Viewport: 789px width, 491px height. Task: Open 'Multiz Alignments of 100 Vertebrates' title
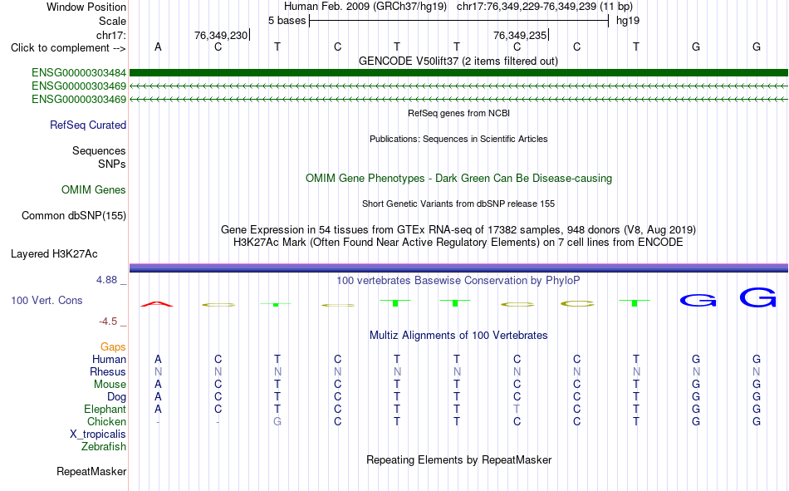pyautogui.click(x=458, y=336)
